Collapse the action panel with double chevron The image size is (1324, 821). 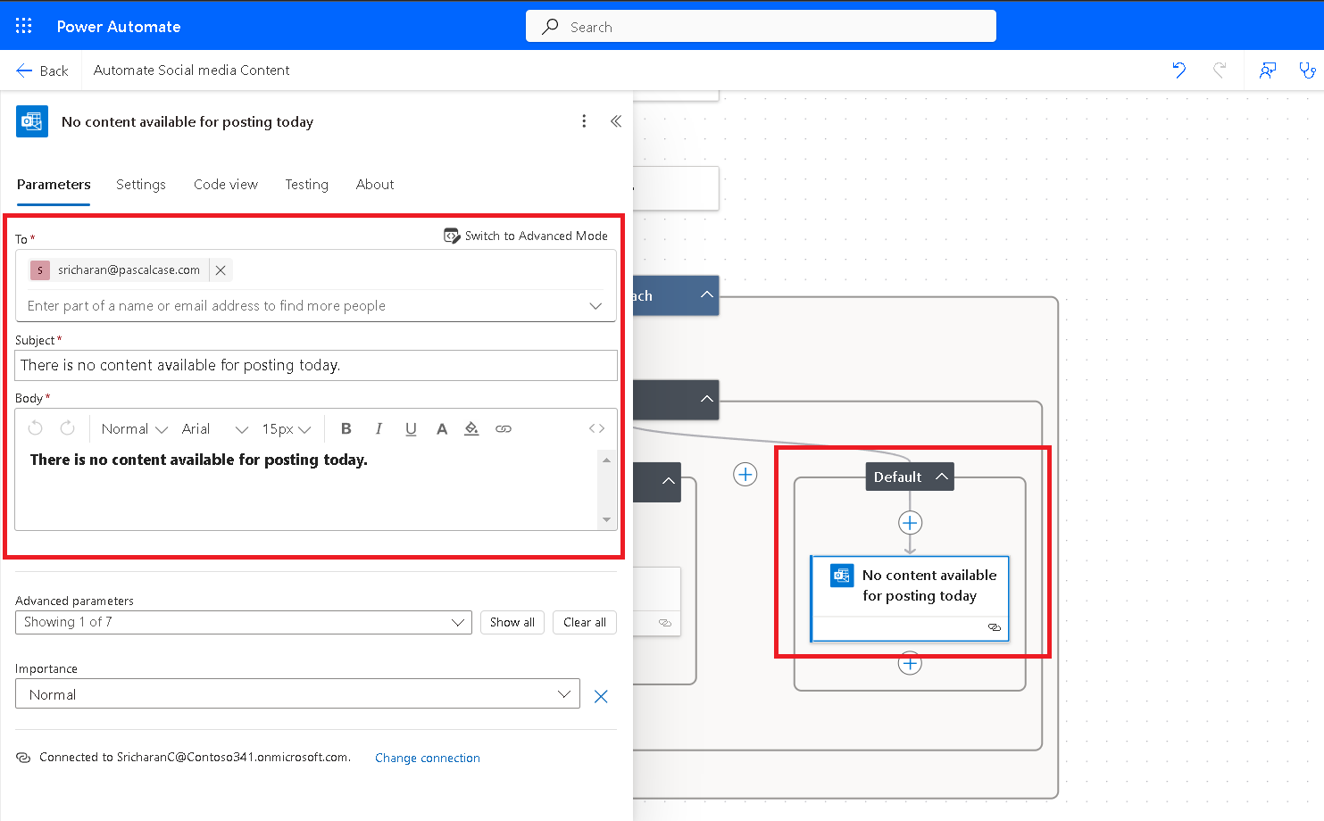[x=615, y=121]
